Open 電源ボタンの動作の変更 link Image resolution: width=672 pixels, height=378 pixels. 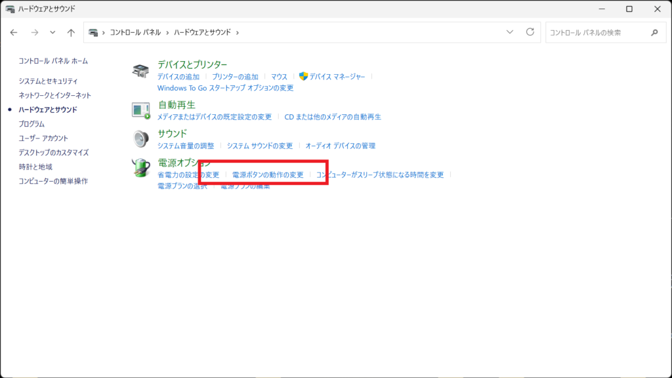coord(268,175)
